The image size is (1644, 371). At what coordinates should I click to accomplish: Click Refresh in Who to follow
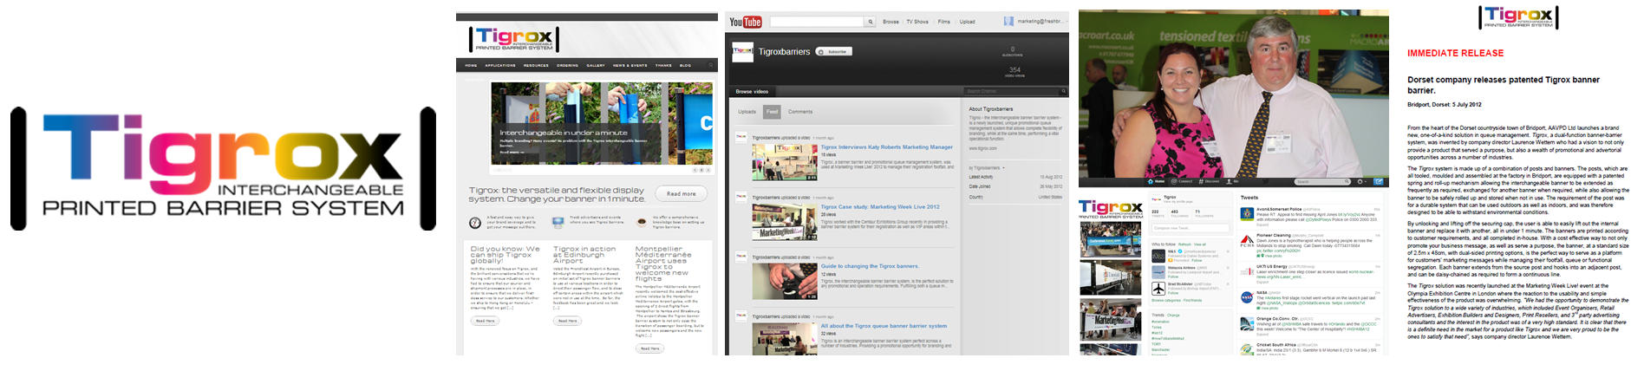(1184, 244)
